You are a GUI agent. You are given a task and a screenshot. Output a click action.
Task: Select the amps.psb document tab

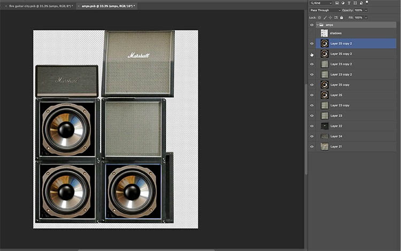[x=108, y=6]
